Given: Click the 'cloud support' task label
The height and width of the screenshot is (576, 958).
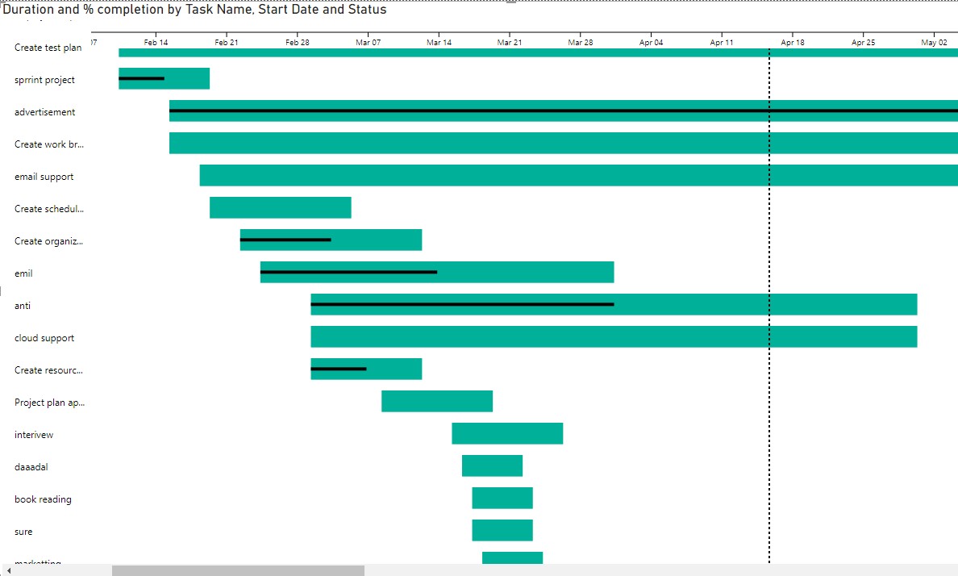Looking at the screenshot, I should pyautogui.click(x=44, y=338).
